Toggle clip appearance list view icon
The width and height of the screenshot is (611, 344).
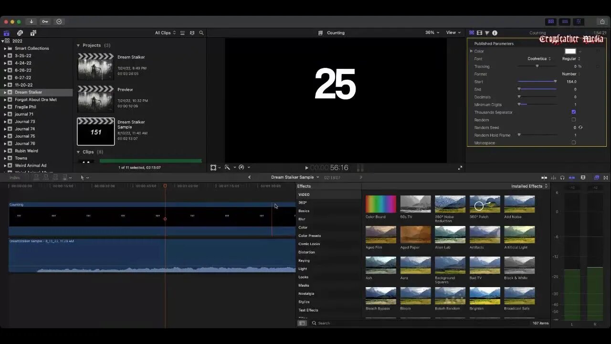tap(182, 33)
